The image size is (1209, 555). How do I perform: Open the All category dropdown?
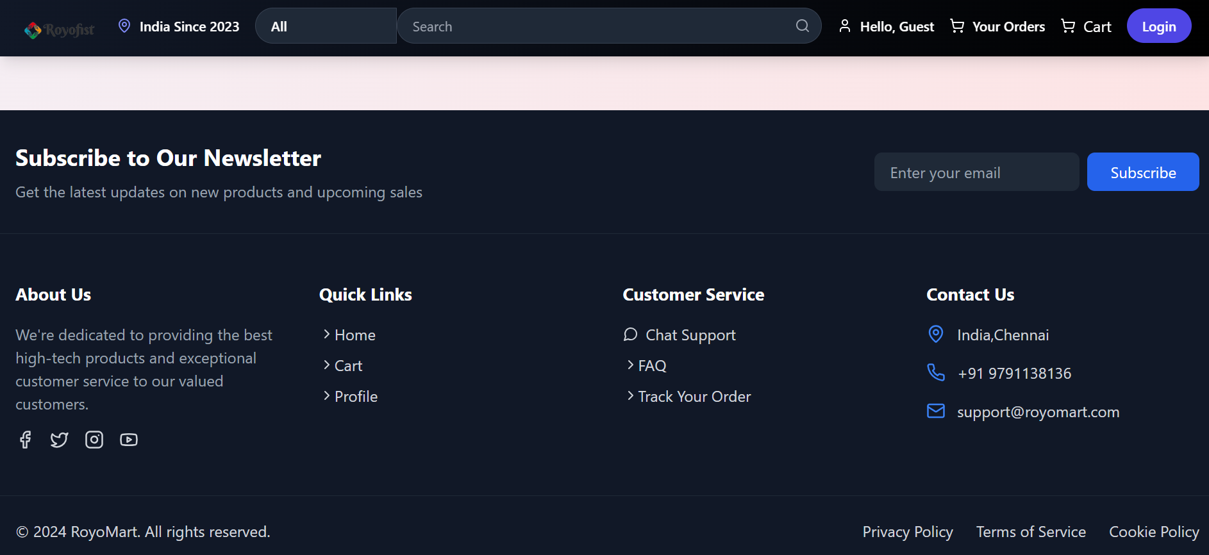click(x=326, y=26)
